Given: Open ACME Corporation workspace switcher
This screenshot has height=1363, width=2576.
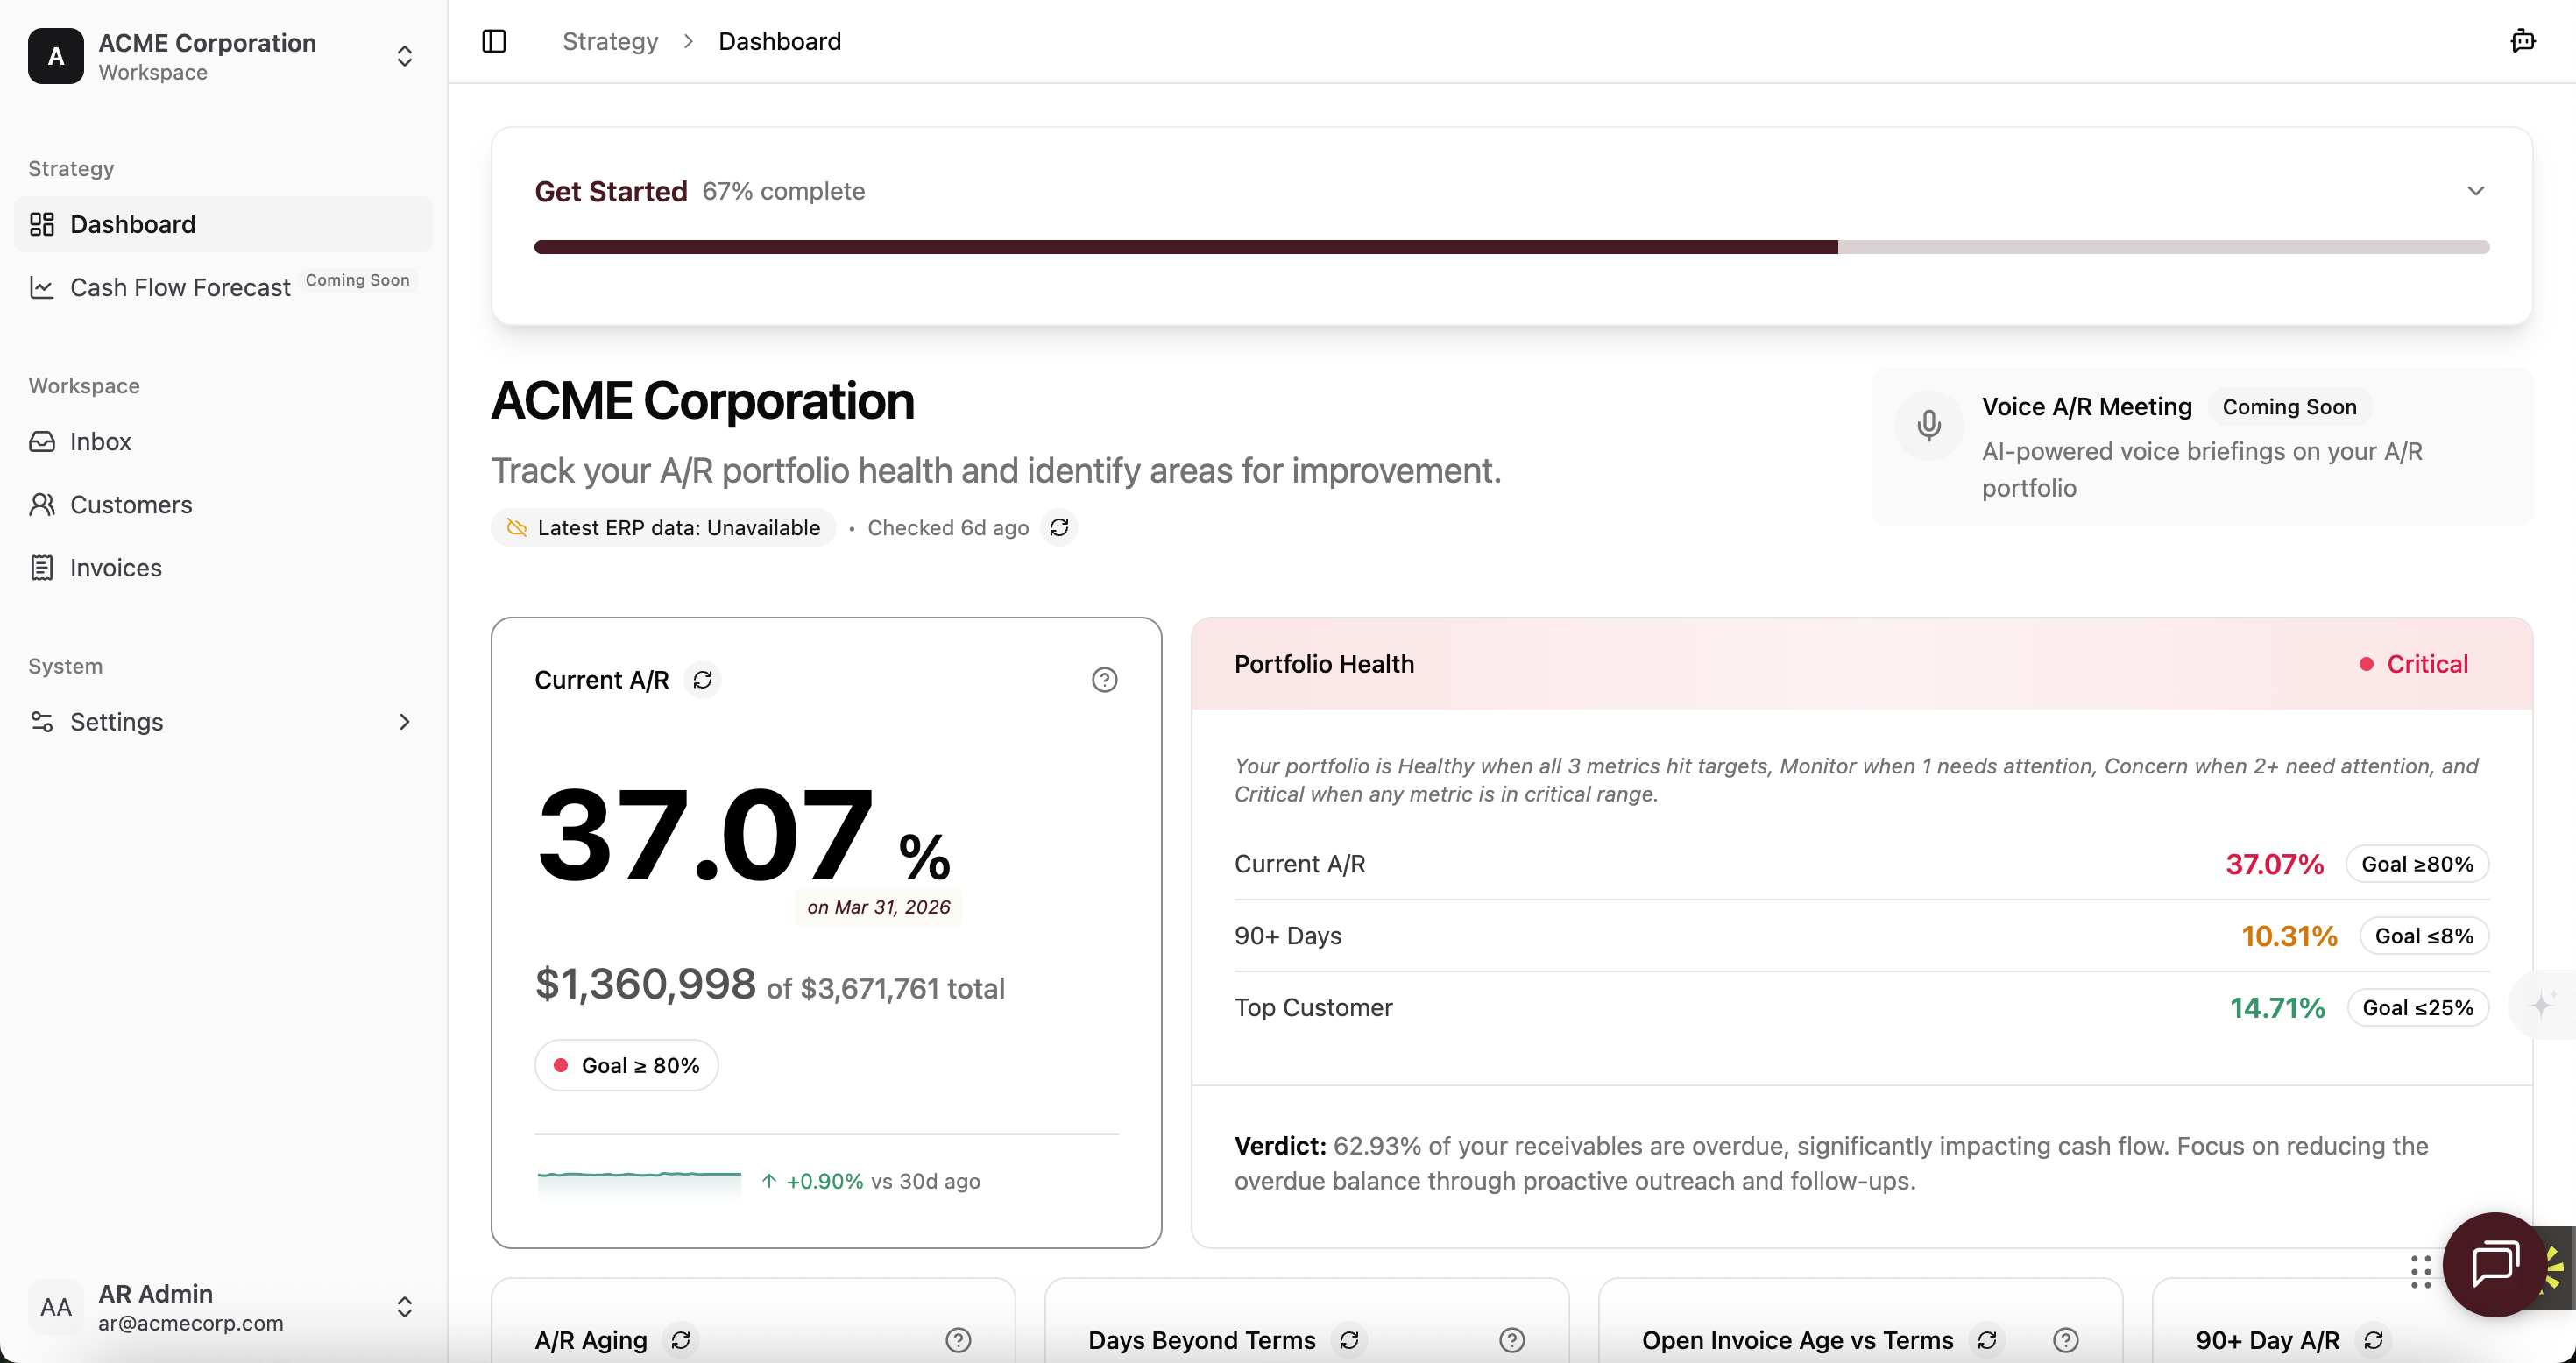Looking at the screenshot, I should click(x=404, y=56).
